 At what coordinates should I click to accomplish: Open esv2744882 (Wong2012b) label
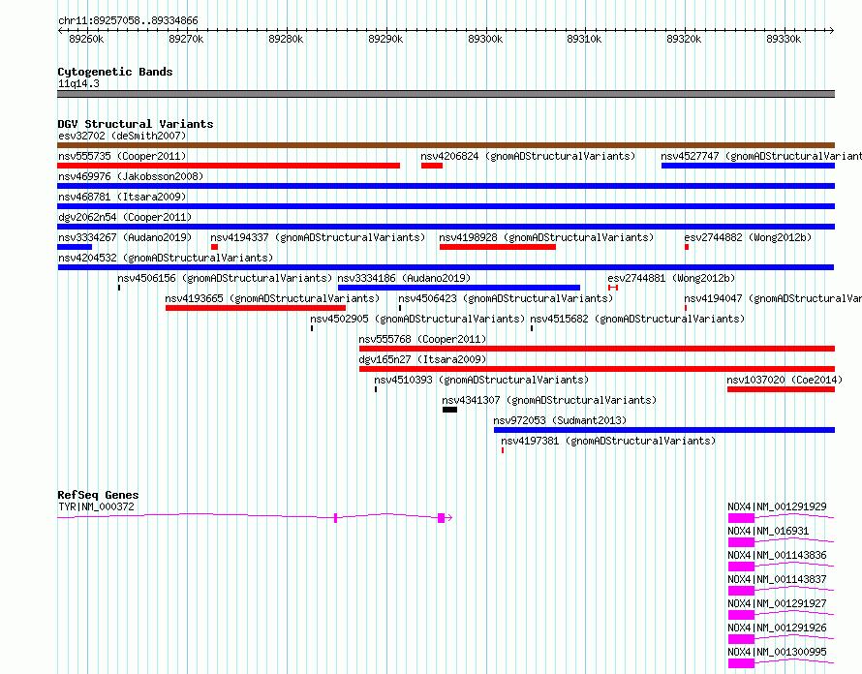(748, 237)
